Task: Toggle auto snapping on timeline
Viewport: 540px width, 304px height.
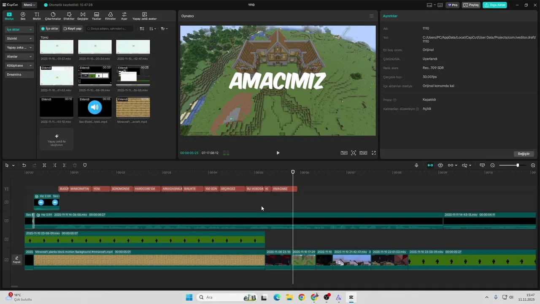Action: click(440, 165)
